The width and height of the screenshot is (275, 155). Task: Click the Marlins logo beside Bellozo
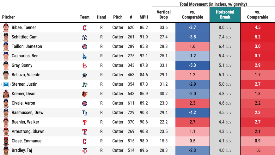84,75
